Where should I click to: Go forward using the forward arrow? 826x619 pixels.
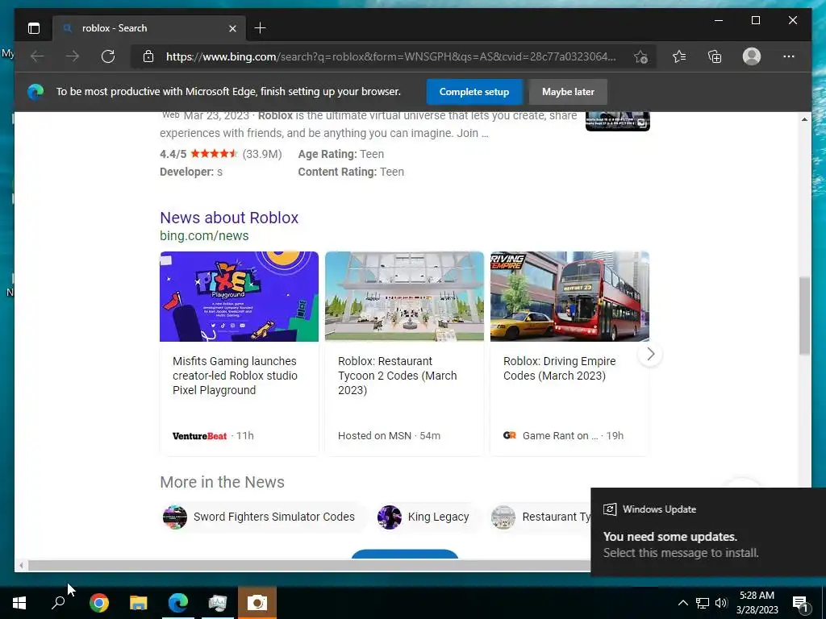[73, 56]
